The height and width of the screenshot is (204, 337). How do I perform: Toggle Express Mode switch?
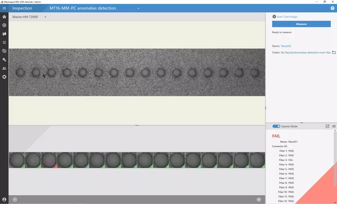point(276,126)
